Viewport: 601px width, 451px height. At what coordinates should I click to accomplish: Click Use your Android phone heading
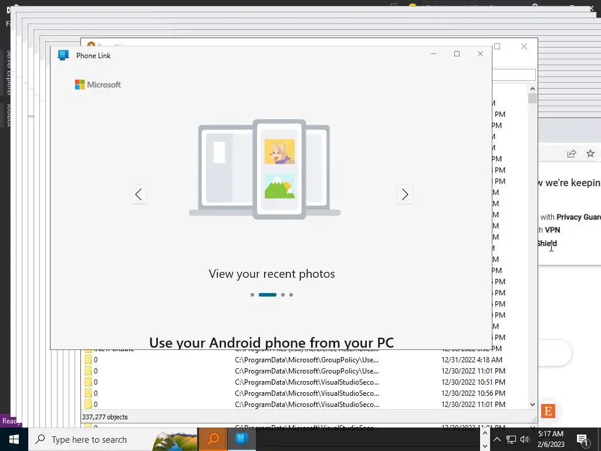[271, 342]
